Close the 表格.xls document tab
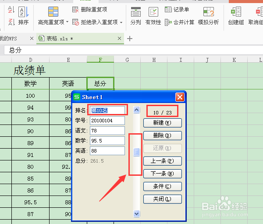 (119, 39)
